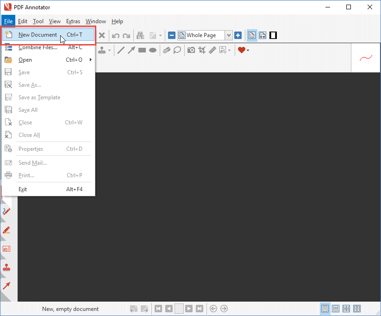Open the Tool menu

pyautogui.click(x=38, y=21)
